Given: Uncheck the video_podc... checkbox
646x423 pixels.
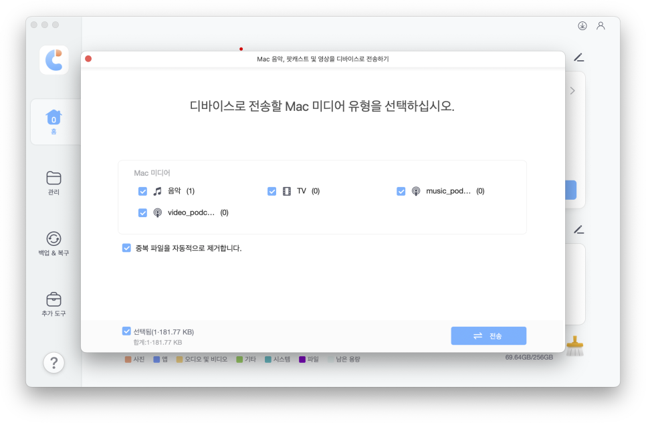Looking at the screenshot, I should click(142, 213).
